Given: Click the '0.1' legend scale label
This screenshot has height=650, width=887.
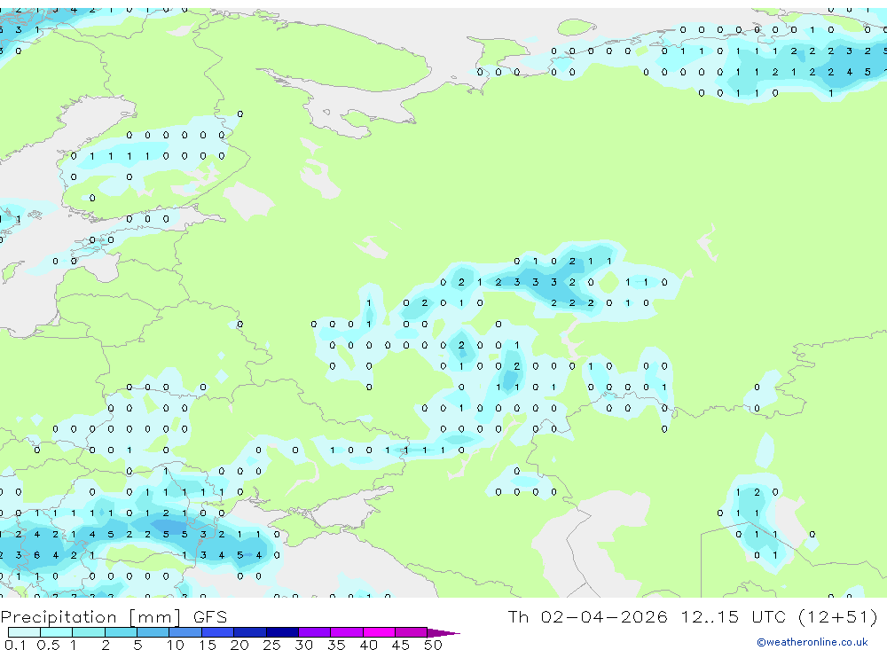Looking at the screenshot, I should pos(15,645).
